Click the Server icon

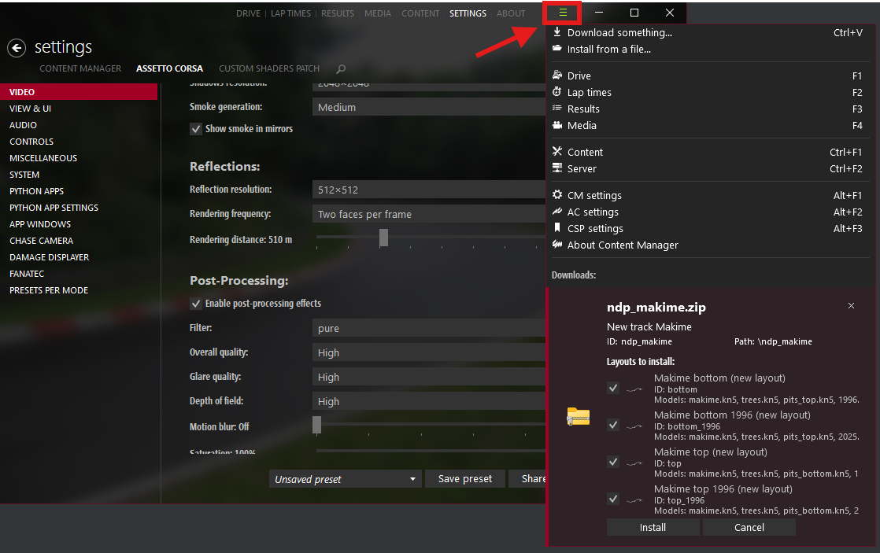coord(556,168)
